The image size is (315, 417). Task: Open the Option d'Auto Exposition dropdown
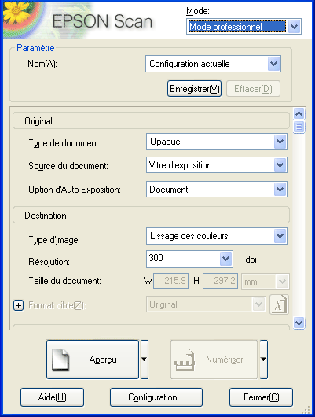click(x=217, y=190)
